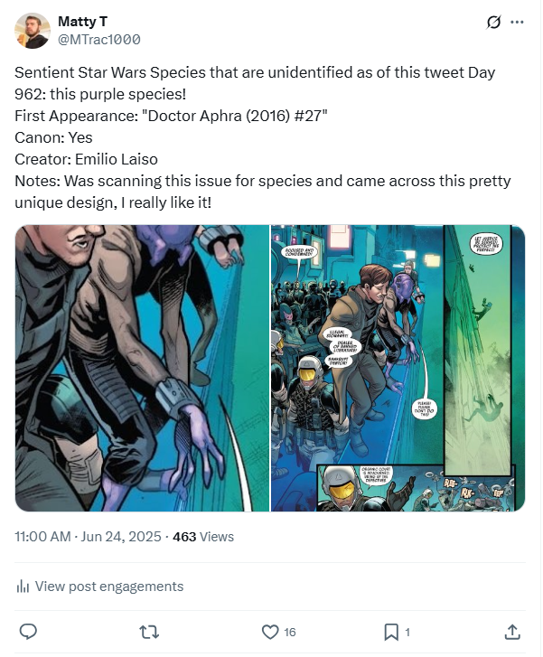Click the analytics bar-chart icon
Image resolution: width=543 pixels, height=657 pixels.
pos(23,587)
